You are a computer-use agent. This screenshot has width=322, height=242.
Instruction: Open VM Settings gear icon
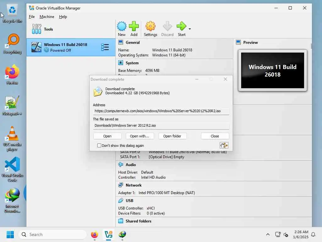click(x=150, y=29)
